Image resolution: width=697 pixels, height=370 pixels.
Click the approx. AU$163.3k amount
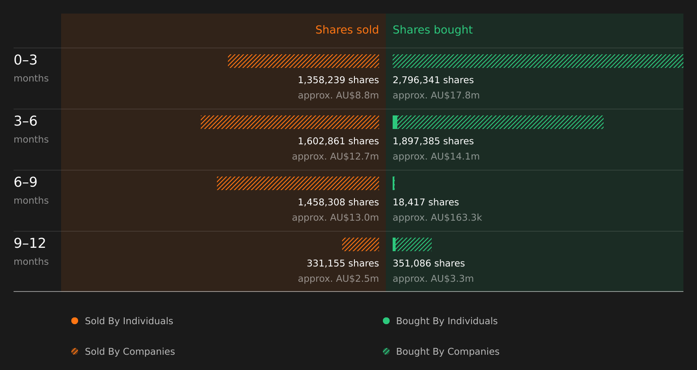click(437, 218)
